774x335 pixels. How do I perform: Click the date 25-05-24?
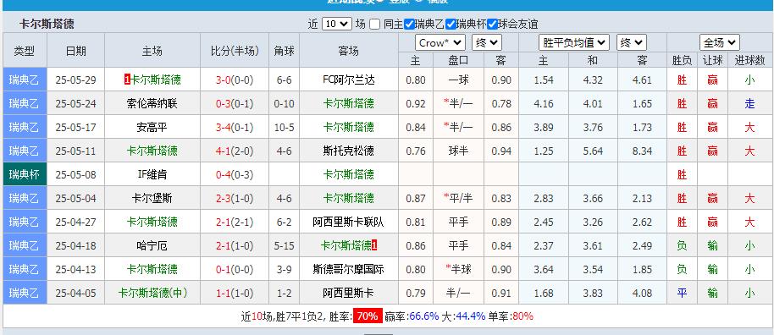75,103
